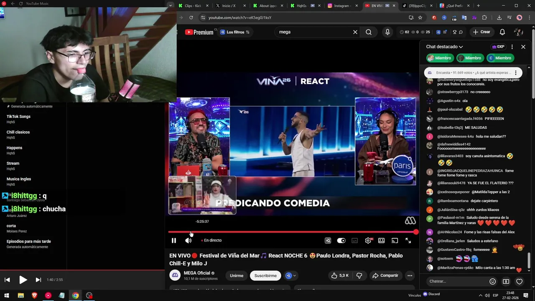The width and height of the screenshot is (535, 301).
Task: Seek near the start of progress bar
Action: (x=171, y=232)
